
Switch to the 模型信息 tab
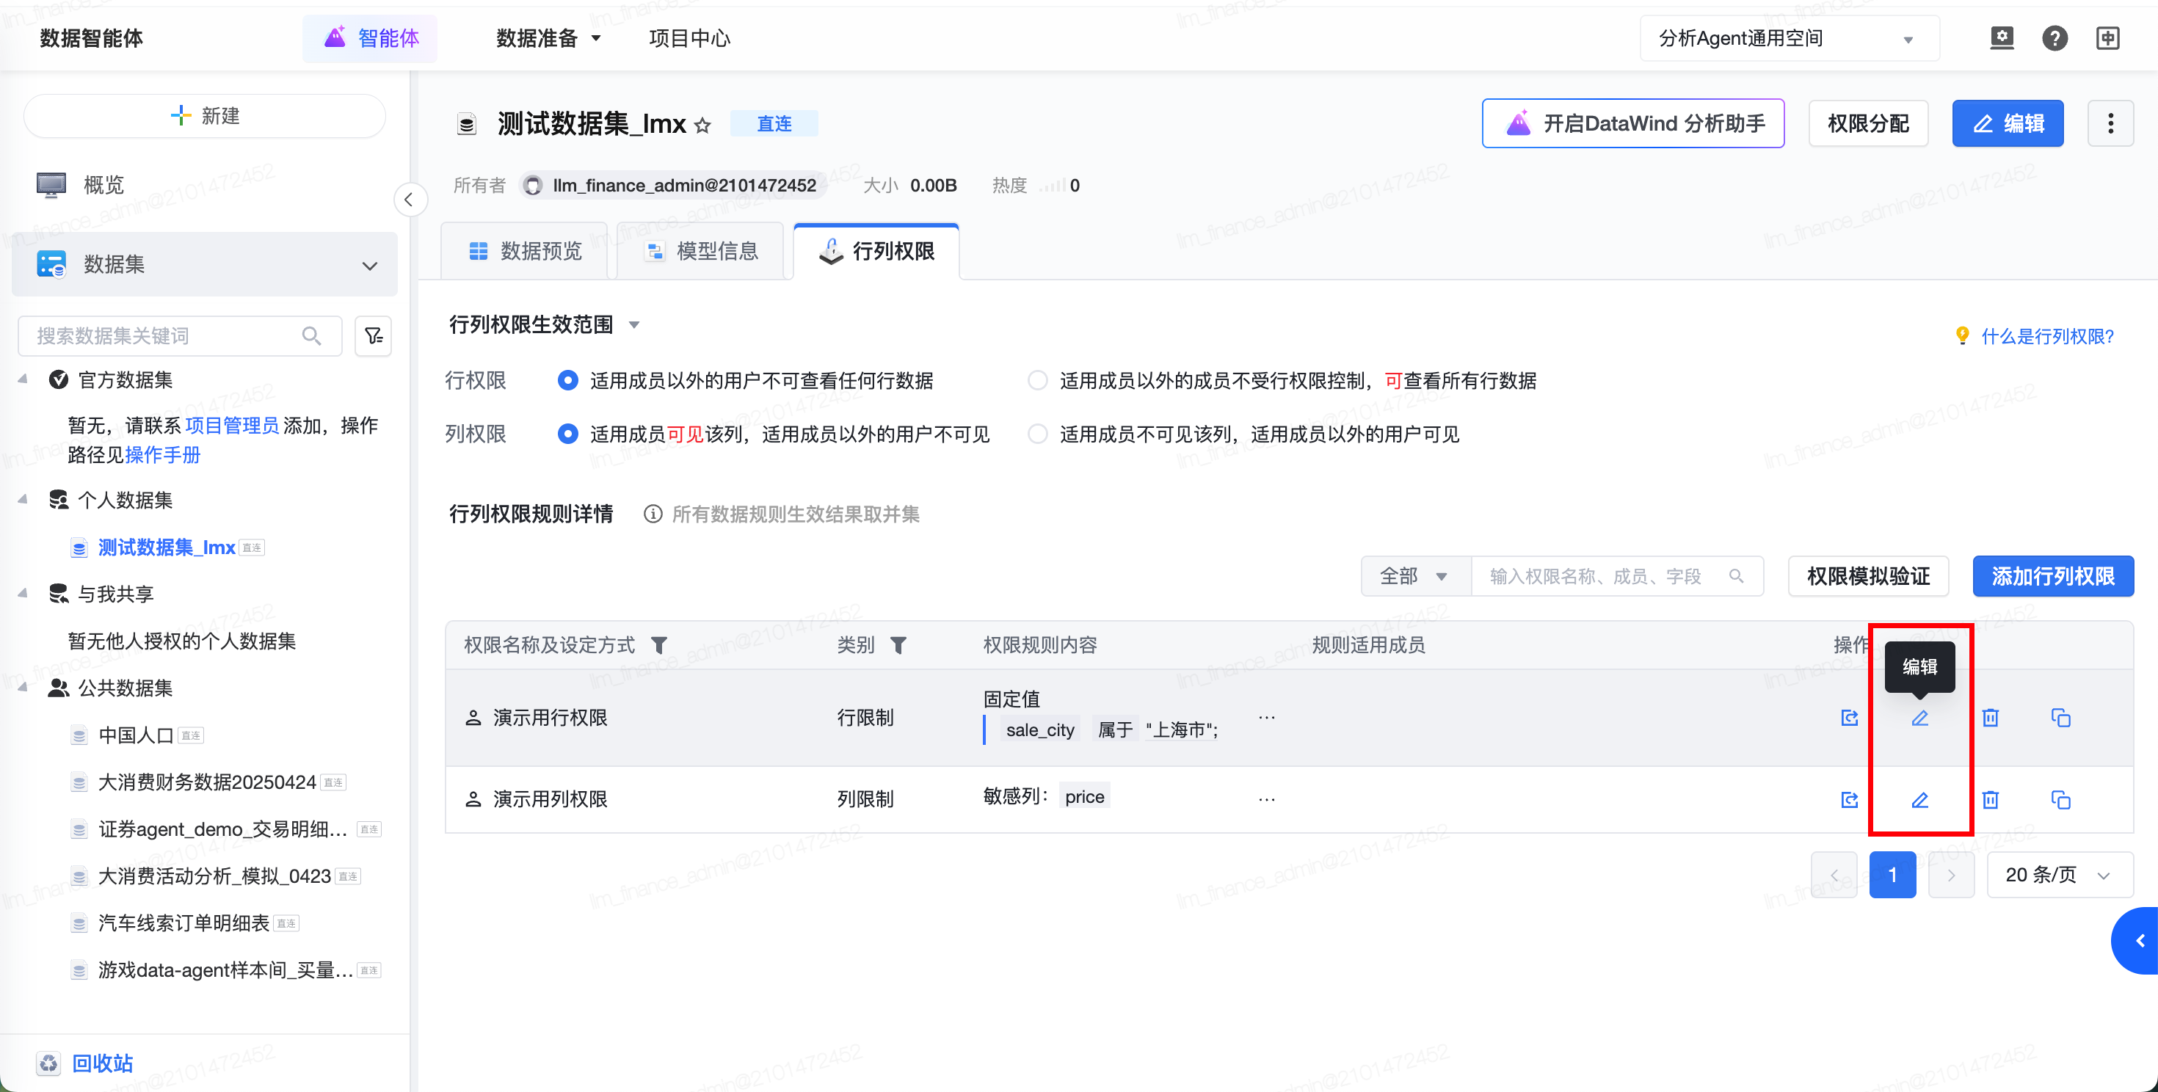[x=700, y=251]
